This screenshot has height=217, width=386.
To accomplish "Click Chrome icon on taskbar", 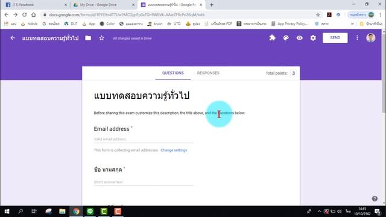I will [x=76, y=212].
